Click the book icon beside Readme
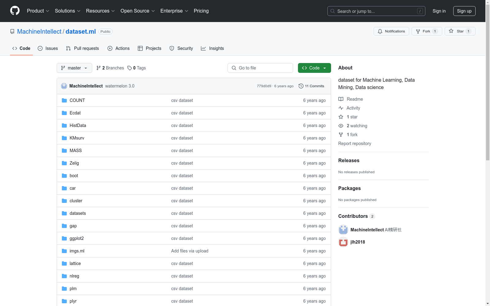490x306 pixels. [x=341, y=99]
